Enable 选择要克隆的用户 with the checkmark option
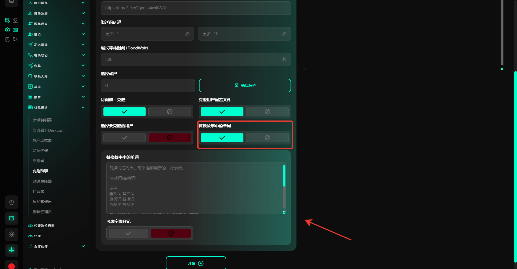This screenshot has width=517, height=269. [124, 138]
